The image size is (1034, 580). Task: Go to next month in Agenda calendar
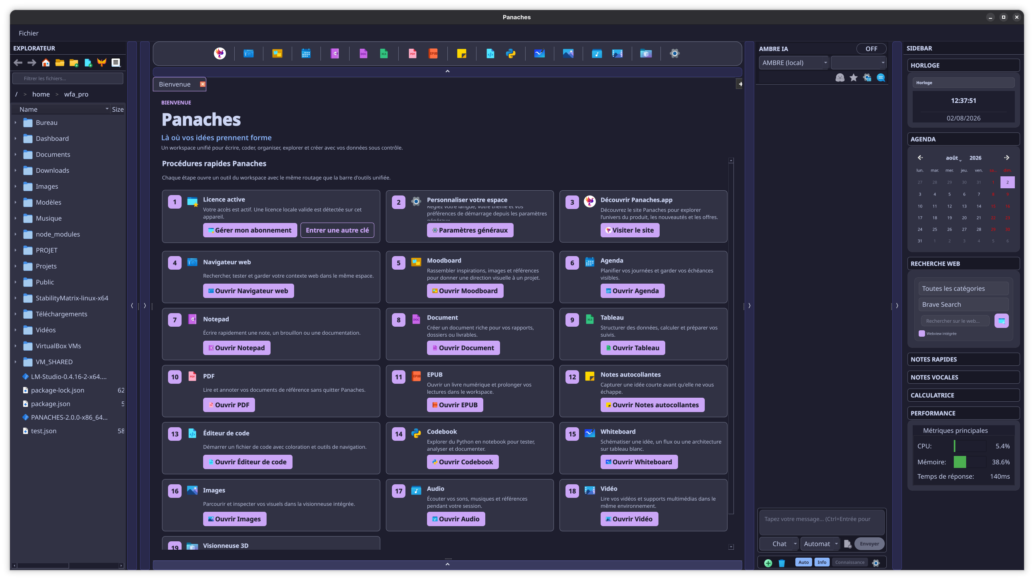point(1007,158)
